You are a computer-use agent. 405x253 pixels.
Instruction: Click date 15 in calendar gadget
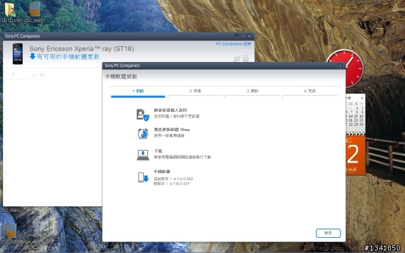356,116
